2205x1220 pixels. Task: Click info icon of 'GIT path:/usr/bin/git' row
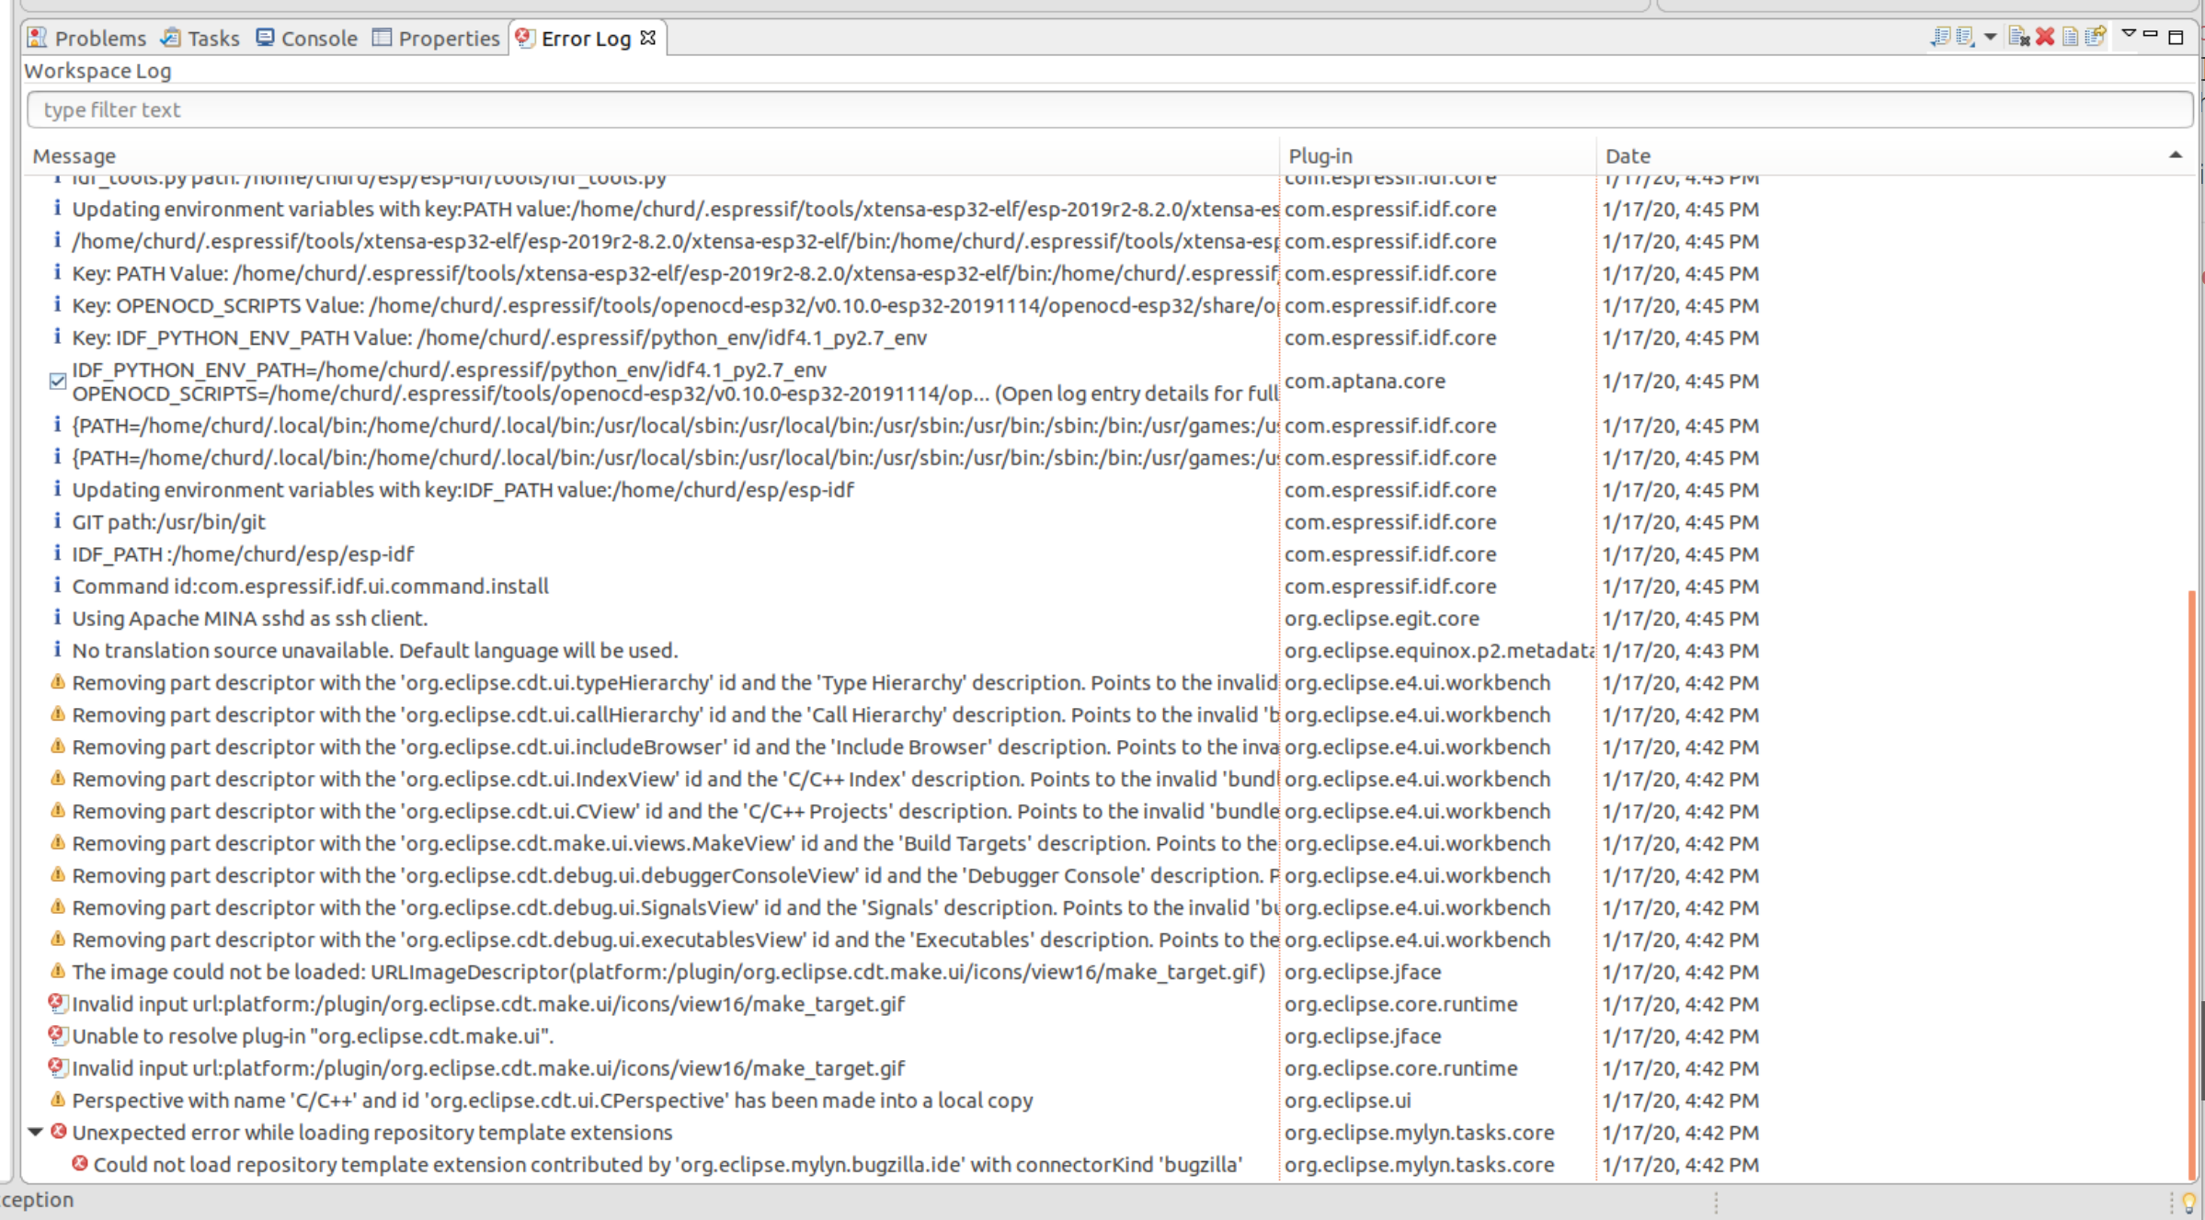point(57,521)
